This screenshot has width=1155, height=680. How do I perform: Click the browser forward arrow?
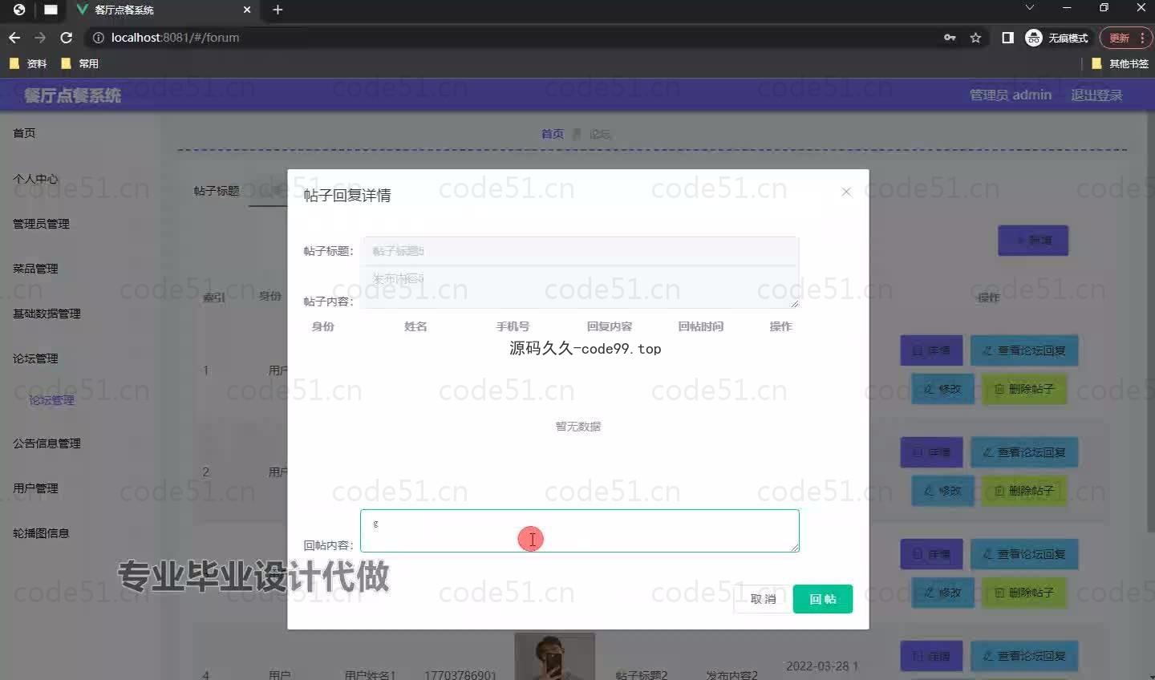(40, 38)
